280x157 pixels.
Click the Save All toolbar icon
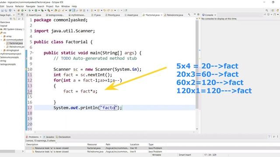pos(6,10)
